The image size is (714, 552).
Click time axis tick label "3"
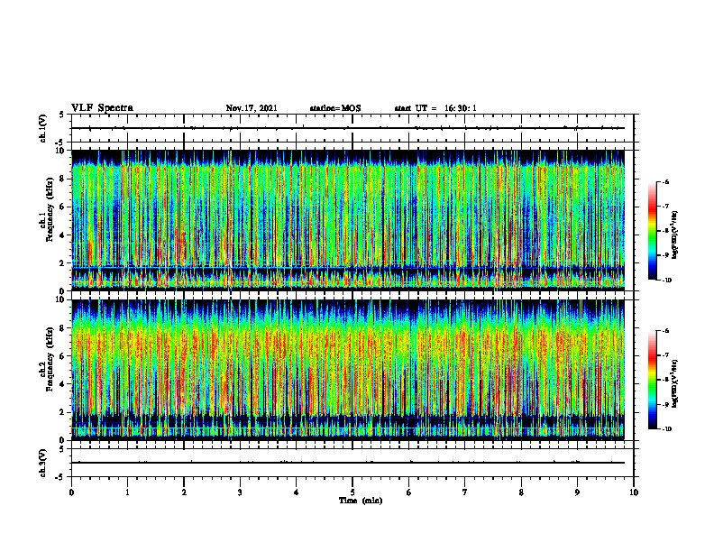point(240,492)
